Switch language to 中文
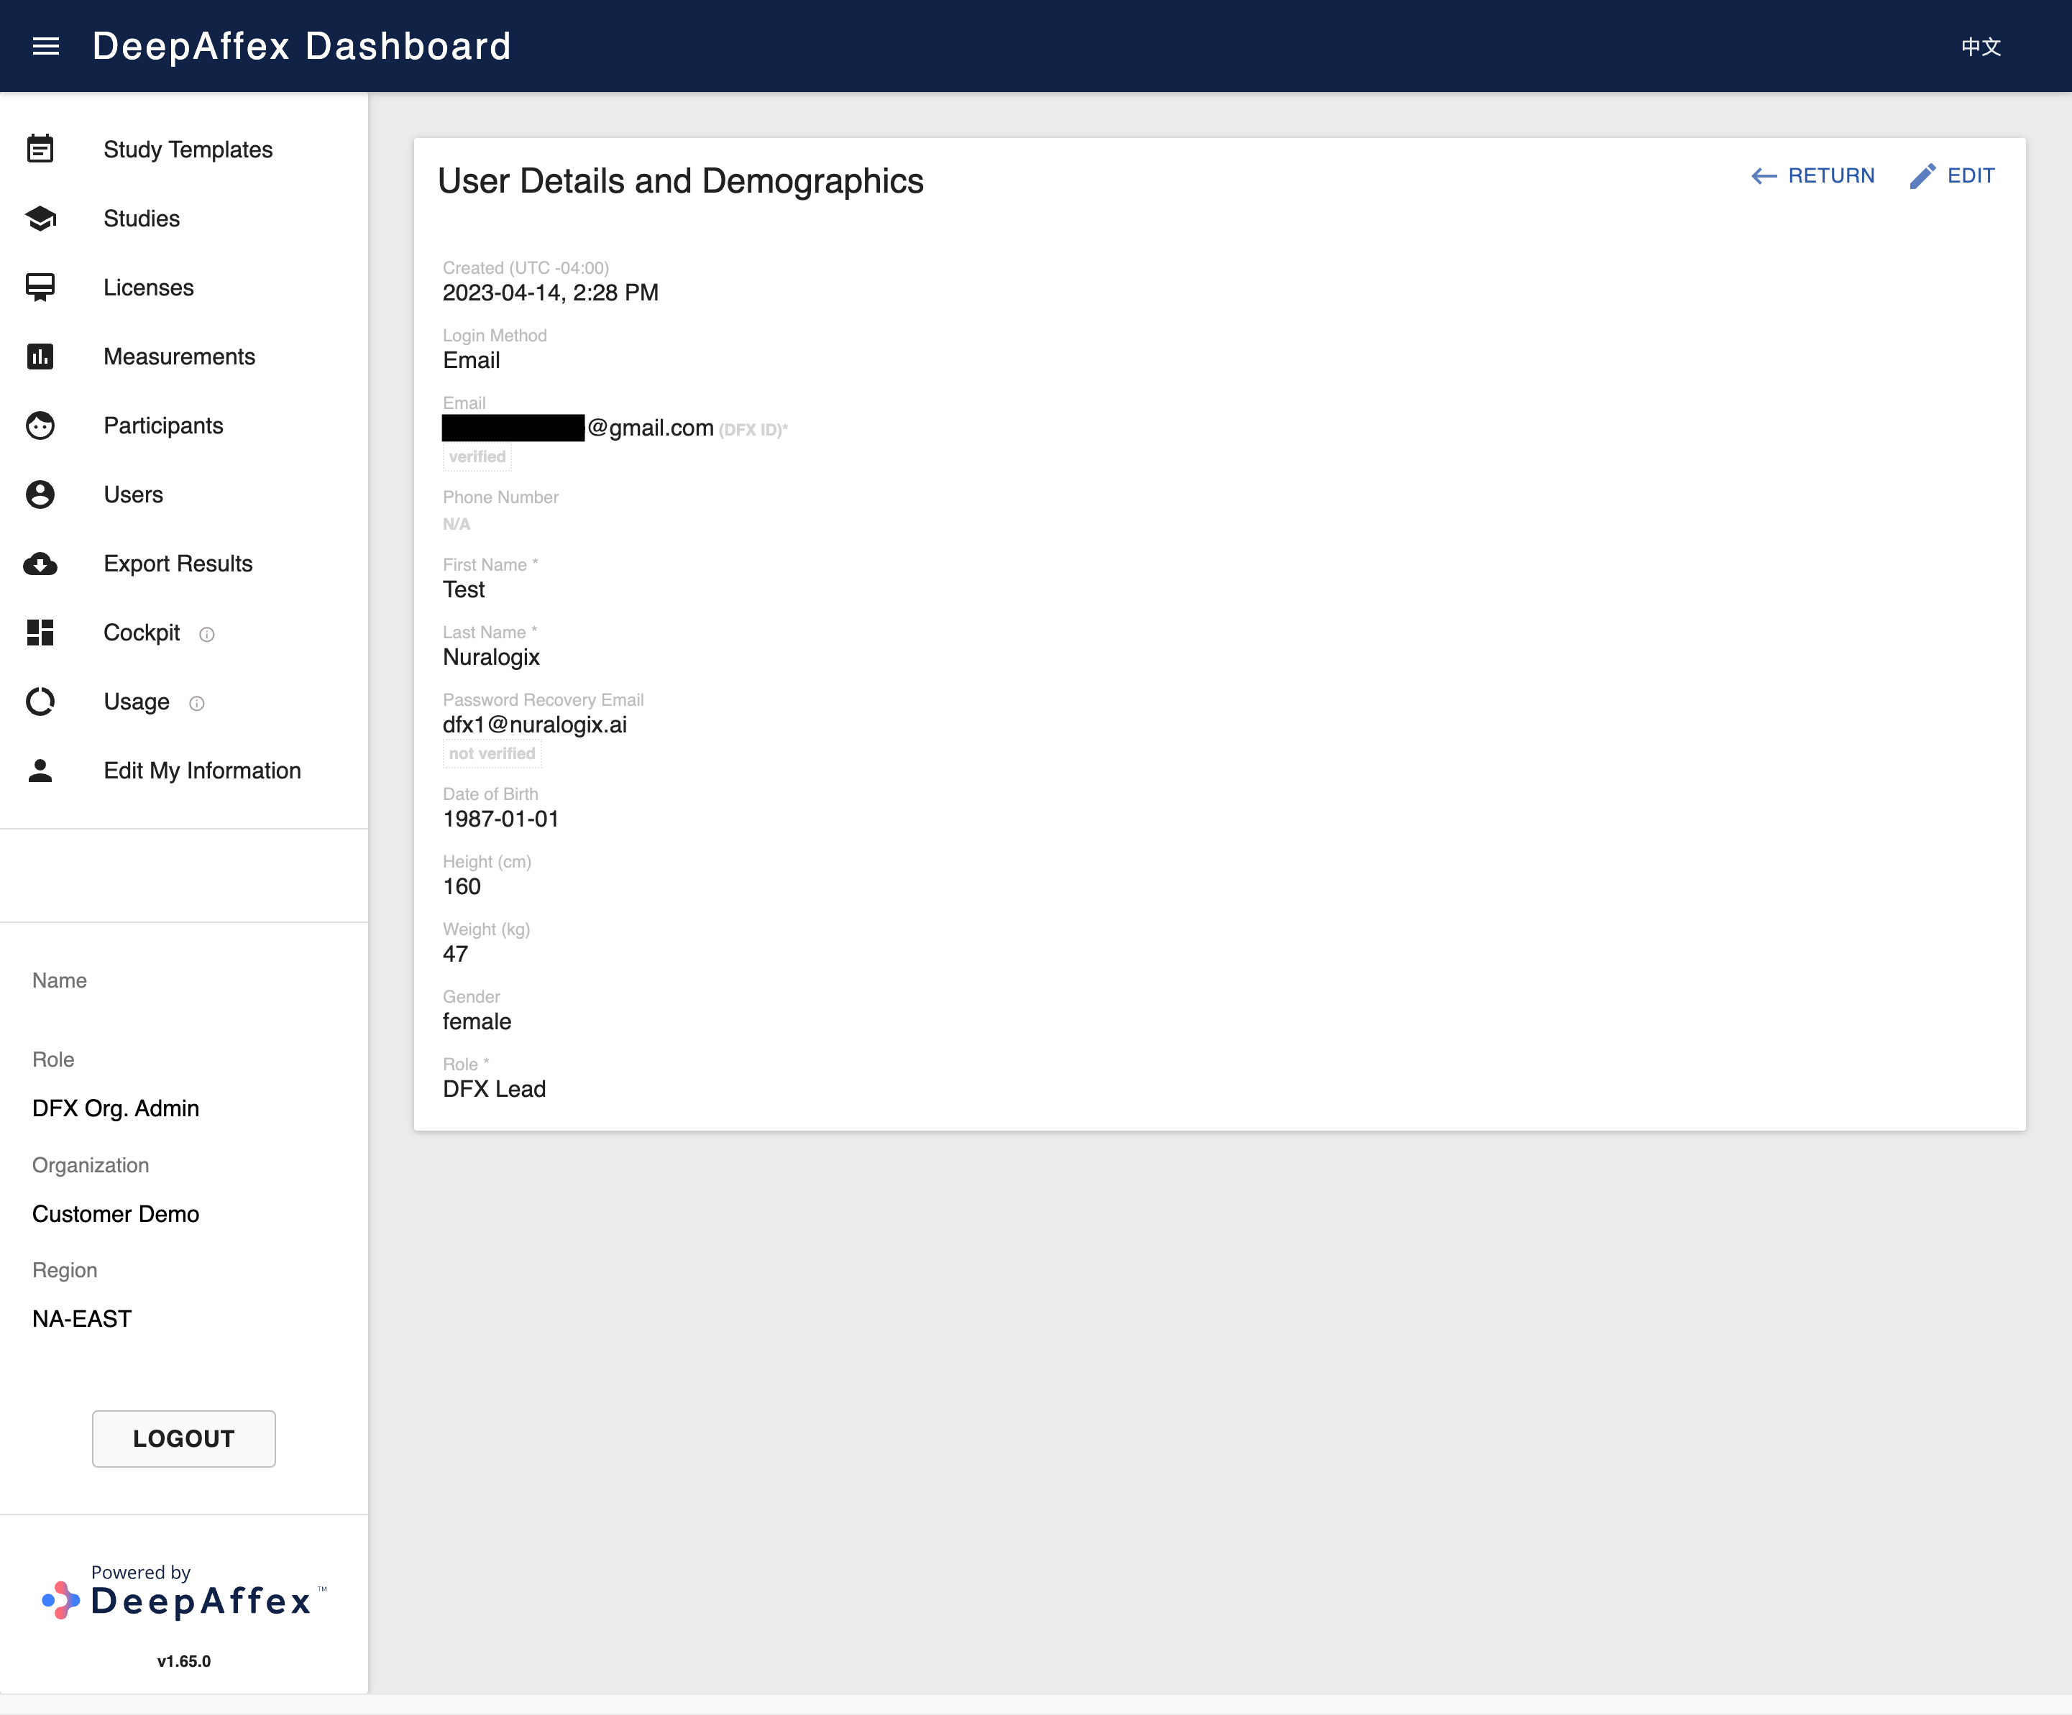The height and width of the screenshot is (1715, 2072). pyautogui.click(x=1980, y=46)
